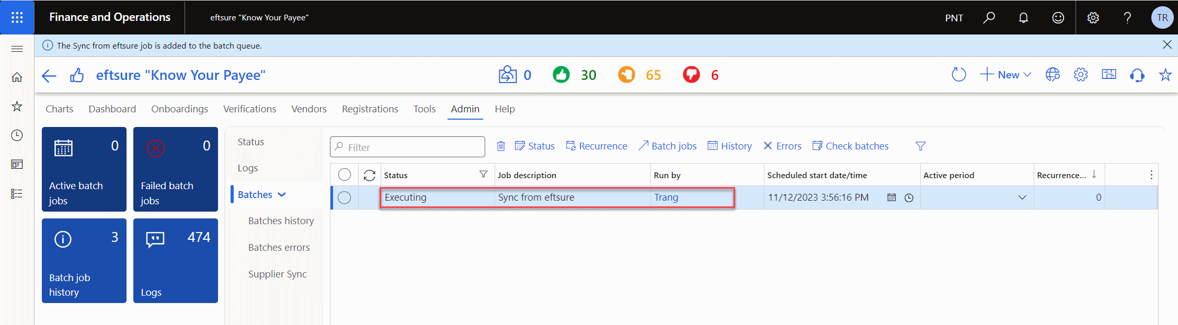Click the Filter input field
The height and width of the screenshot is (325, 1178).
pyautogui.click(x=407, y=147)
